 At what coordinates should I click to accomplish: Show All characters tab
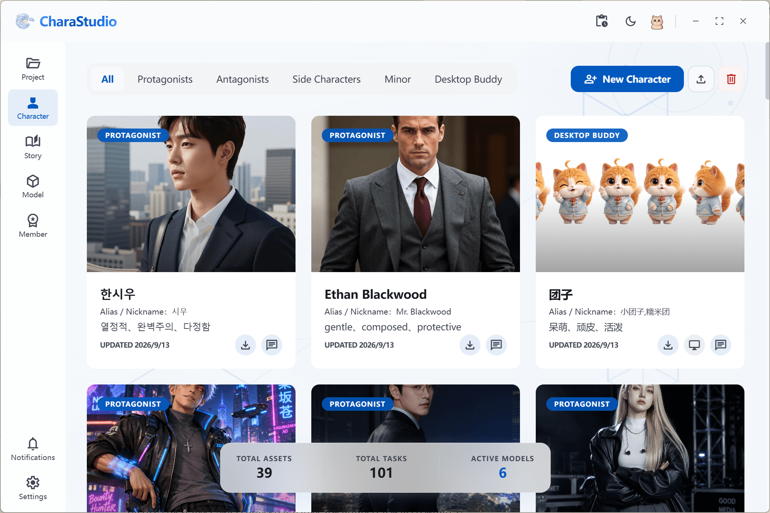point(108,79)
